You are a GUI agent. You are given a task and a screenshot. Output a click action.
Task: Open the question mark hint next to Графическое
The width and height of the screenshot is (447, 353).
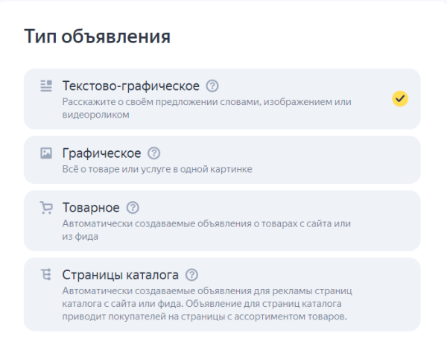pos(154,153)
